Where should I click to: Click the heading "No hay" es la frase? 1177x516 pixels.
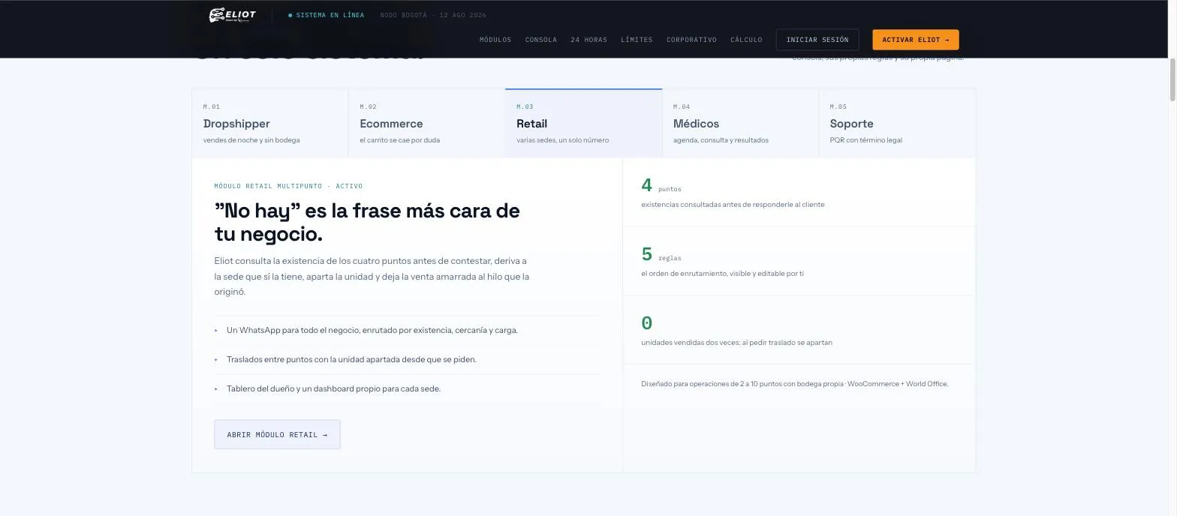point(367,222)
